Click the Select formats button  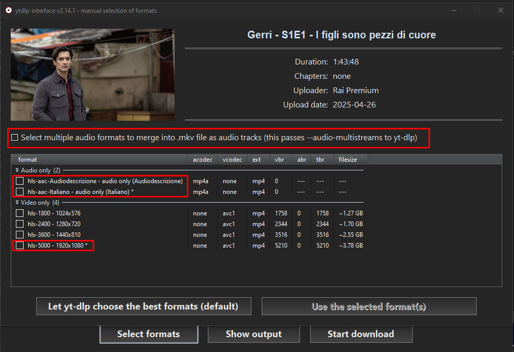tap(149, 334)
